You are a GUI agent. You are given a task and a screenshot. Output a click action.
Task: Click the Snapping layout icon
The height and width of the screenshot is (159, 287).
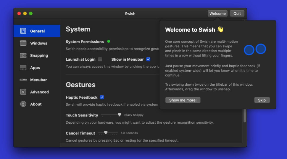[x=23, y=55]
